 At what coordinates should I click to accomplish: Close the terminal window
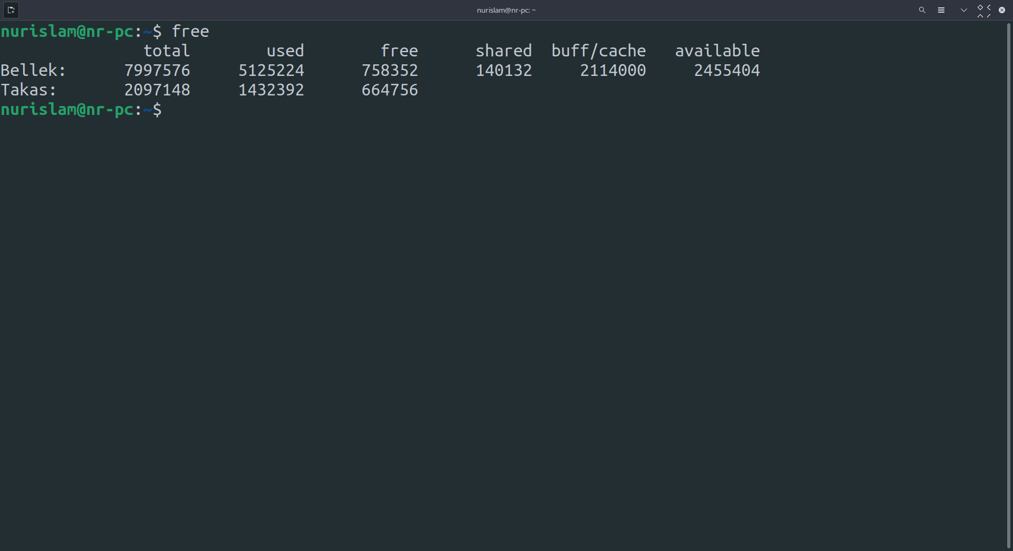1001,10
